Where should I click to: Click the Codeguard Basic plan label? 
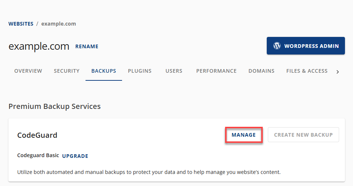[x=38, y=155]
